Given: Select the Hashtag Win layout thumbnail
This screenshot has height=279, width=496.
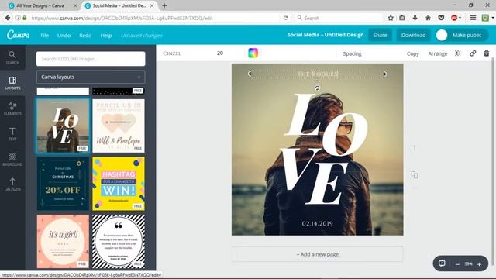Looking at the screenshot, I should click(x=119, y=184).
